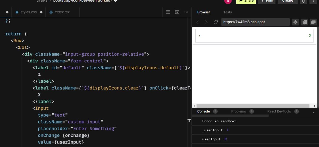Click the React icon on index.tsx tab

(x=51, y=12)
